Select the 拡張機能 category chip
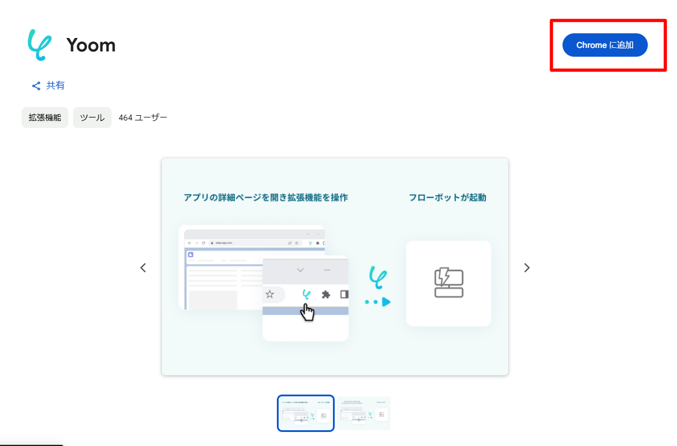Image resolution: width=677 pixels, height=446 pixels. tap(45, 117)
